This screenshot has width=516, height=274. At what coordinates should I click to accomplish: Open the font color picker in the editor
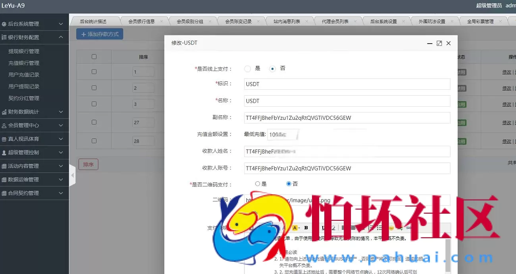[x=295, y=228]
